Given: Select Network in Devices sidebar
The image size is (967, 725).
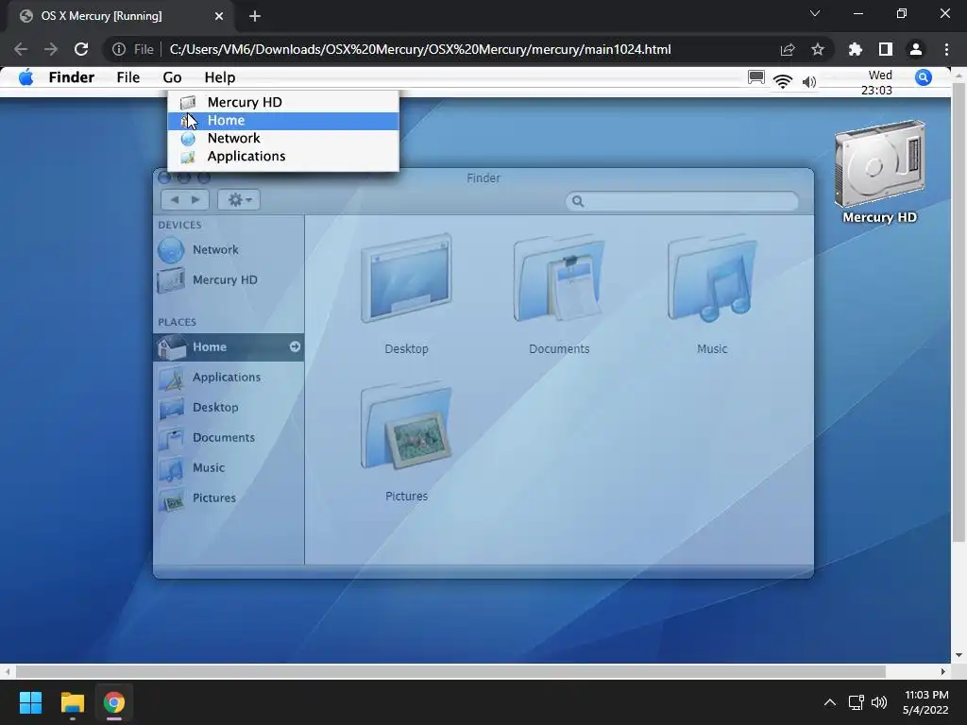Looking at the screenshot, I should (x=229, y=249).
